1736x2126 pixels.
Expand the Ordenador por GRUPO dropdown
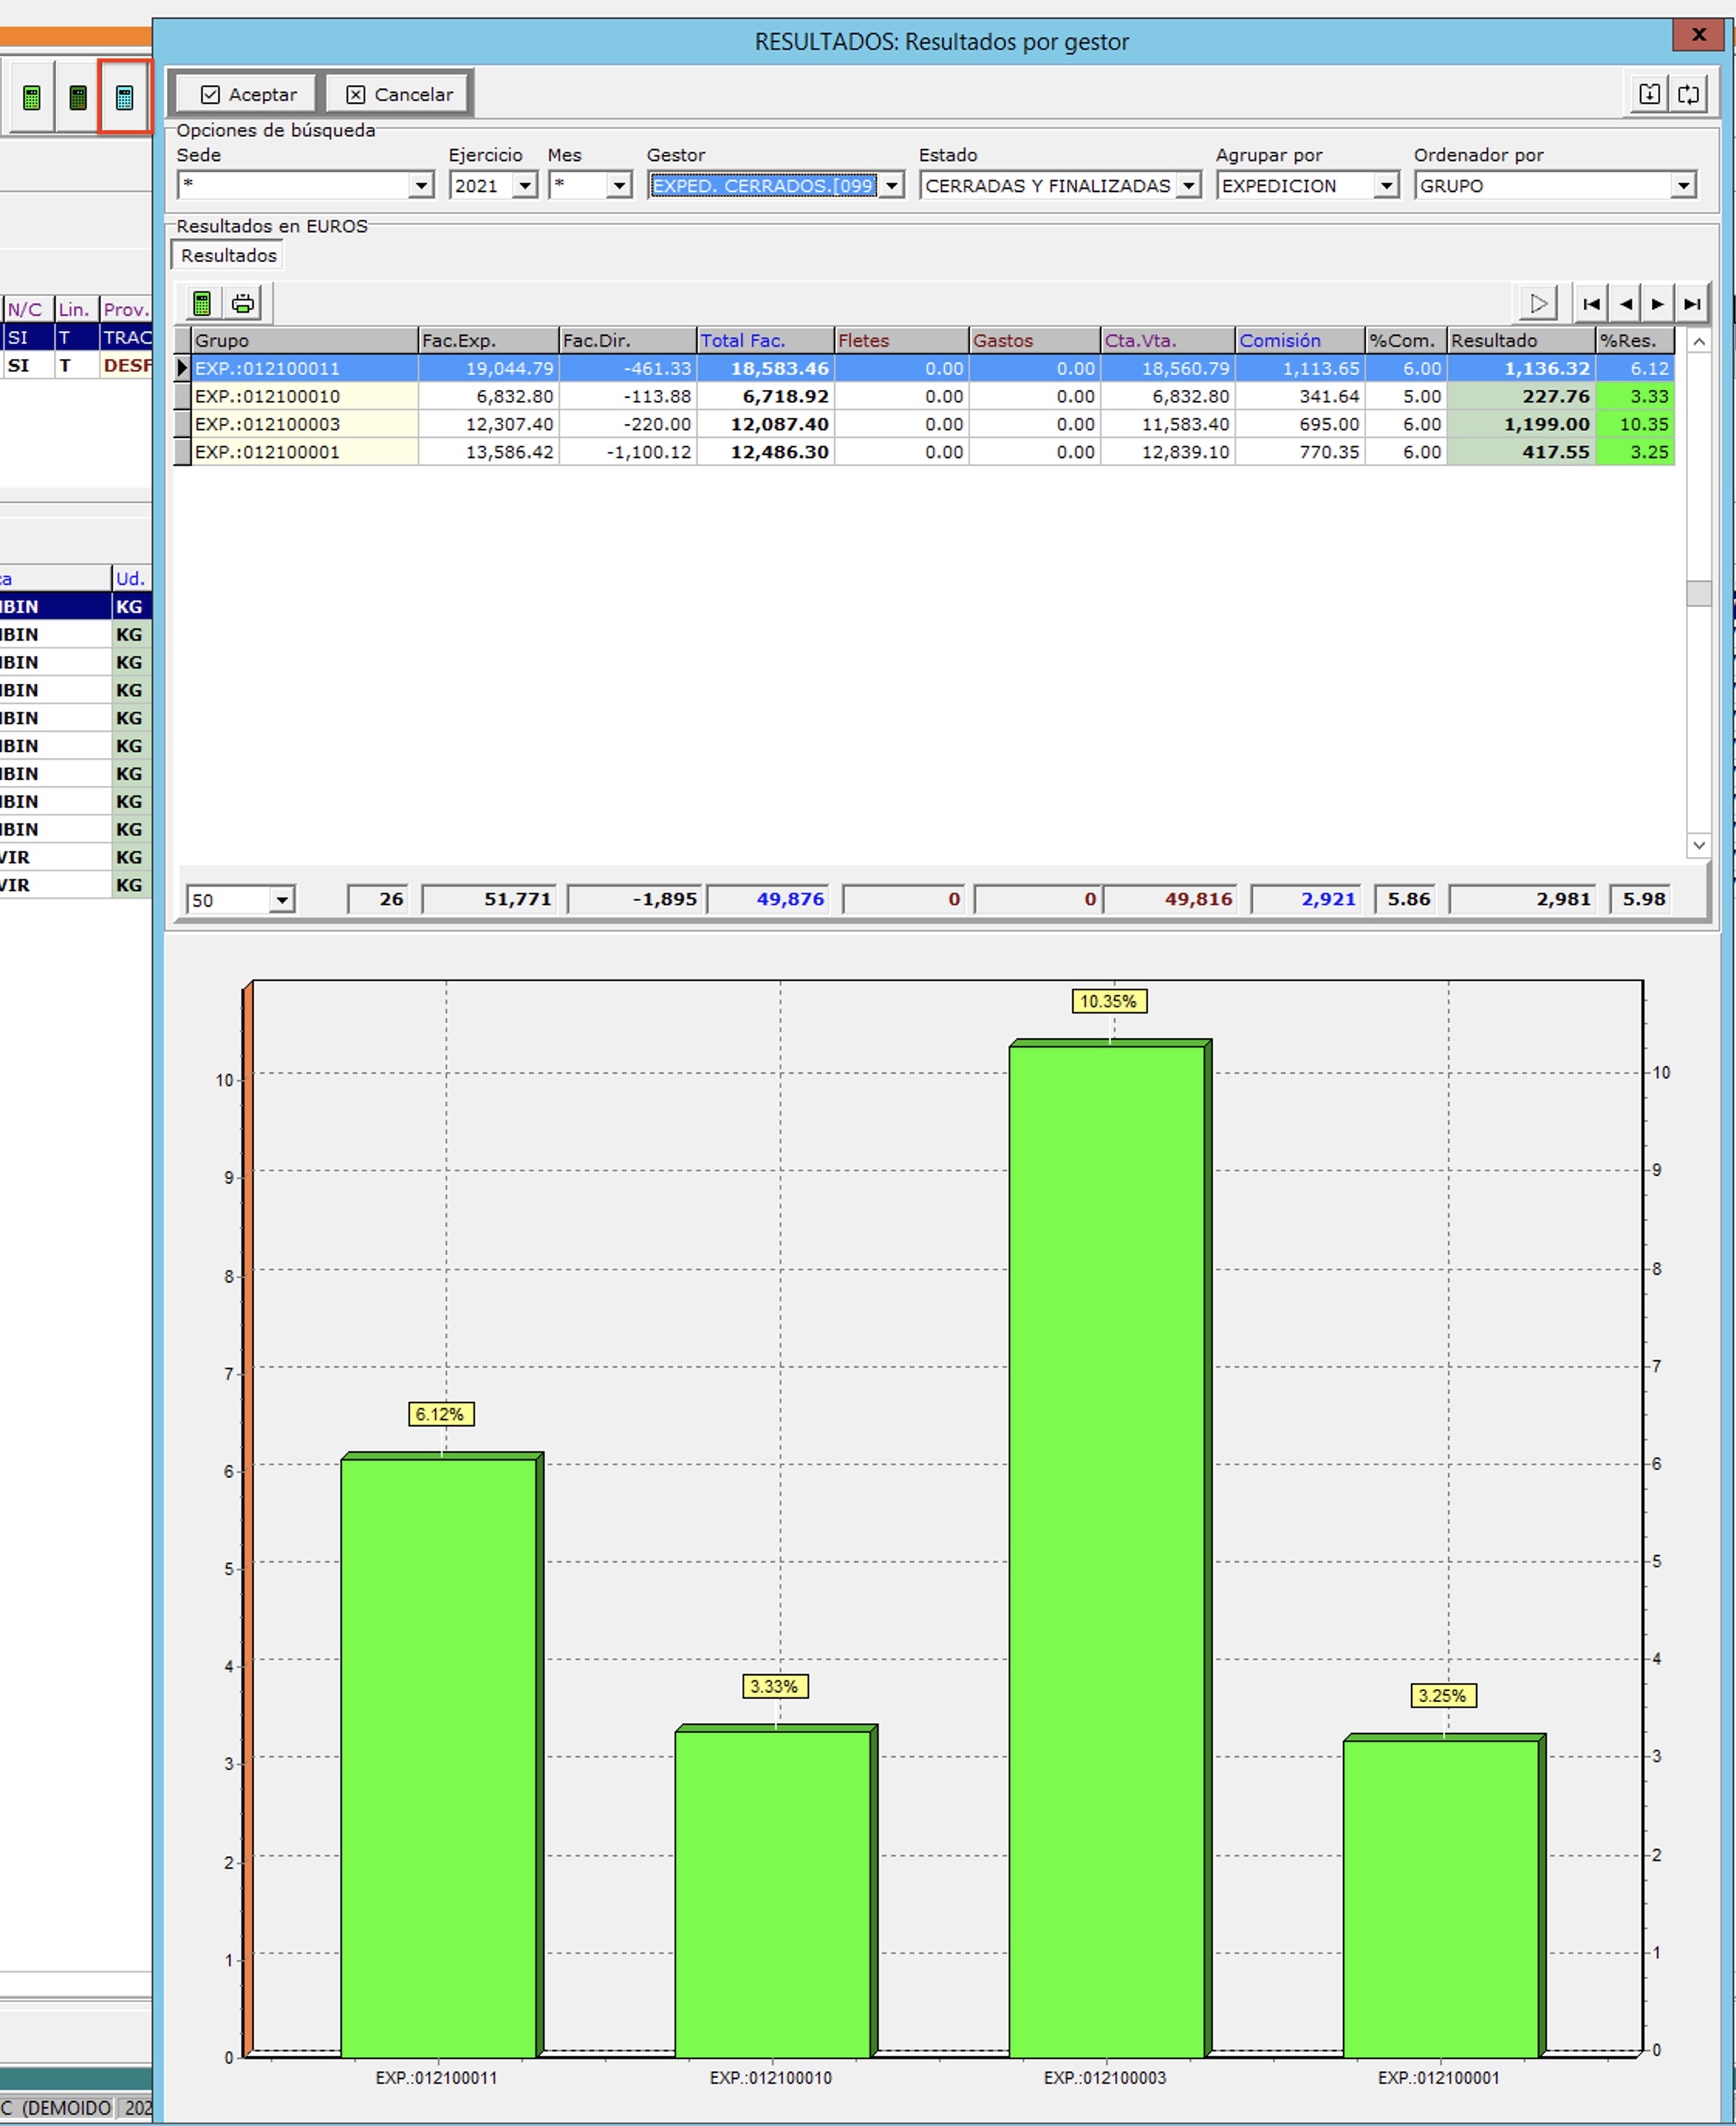[x=1684, y=186]
